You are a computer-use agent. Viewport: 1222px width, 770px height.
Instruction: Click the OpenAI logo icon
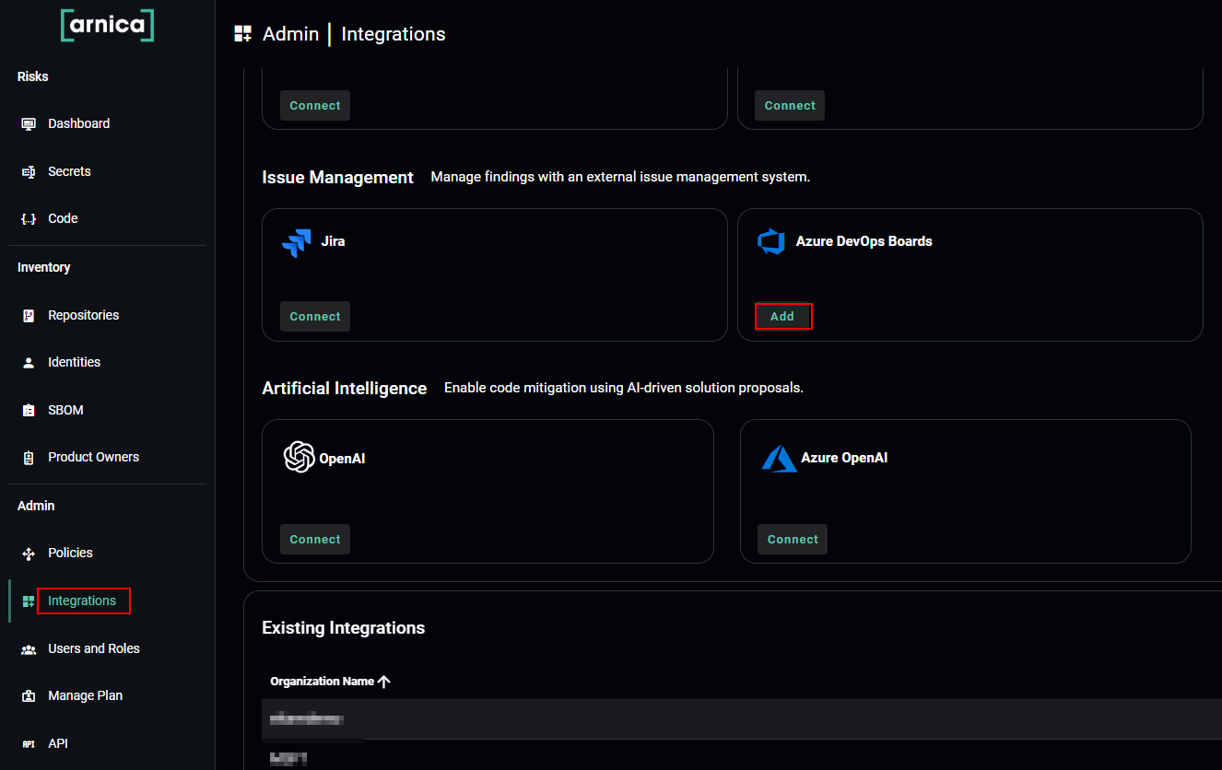click(300, 458)
